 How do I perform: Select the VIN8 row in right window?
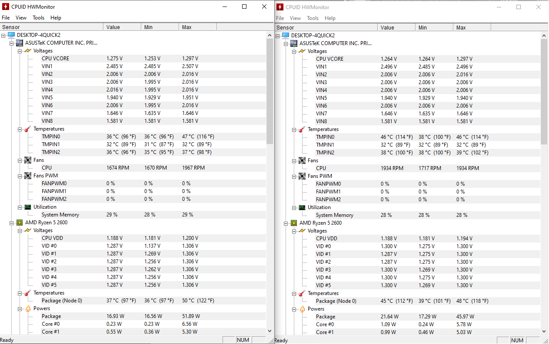point(428,121)
